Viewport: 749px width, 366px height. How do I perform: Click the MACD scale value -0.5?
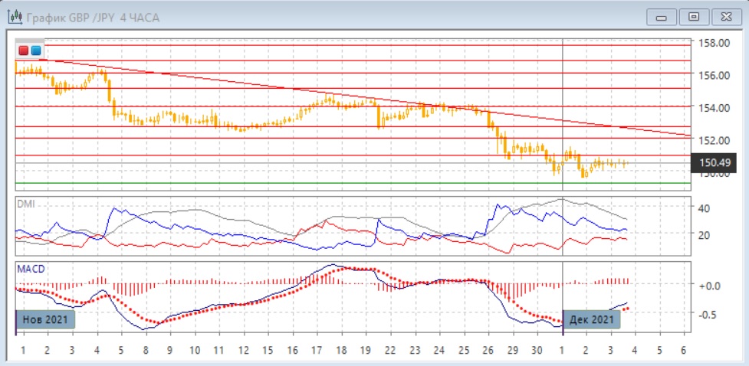(708, 314)
